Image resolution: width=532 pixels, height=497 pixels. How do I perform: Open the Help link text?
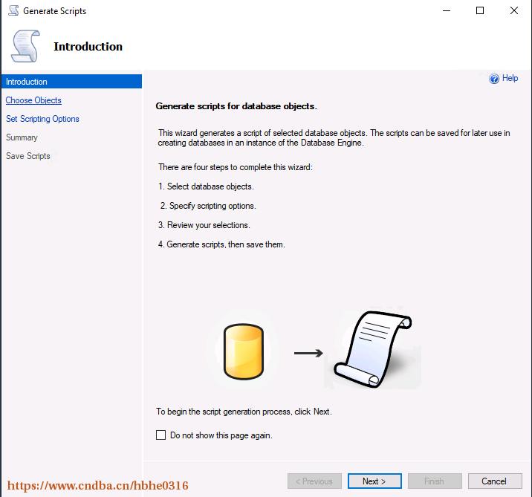click(x=510, y=78)
